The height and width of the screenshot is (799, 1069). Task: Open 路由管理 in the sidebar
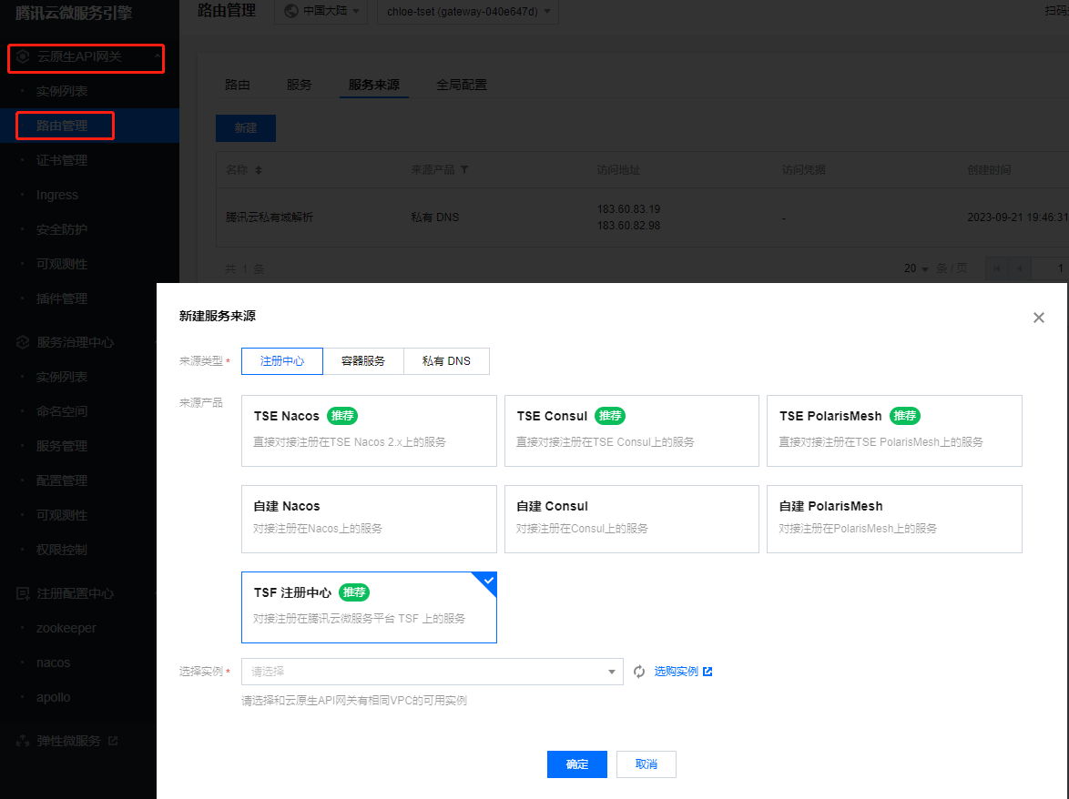[x=62, y=126]
